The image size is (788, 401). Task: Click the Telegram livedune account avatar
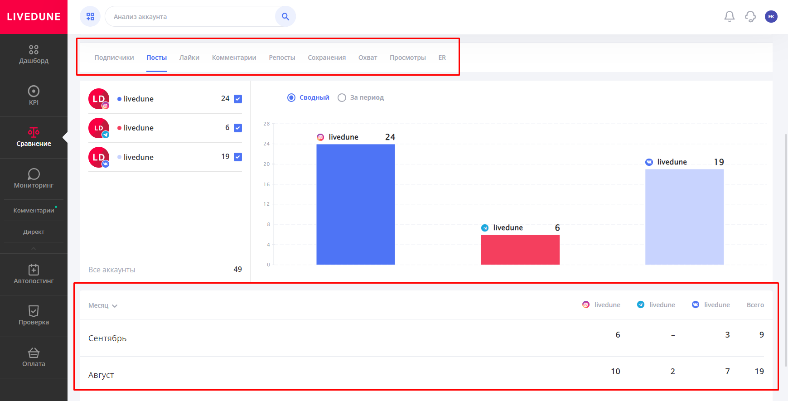[x=99, y=128]
